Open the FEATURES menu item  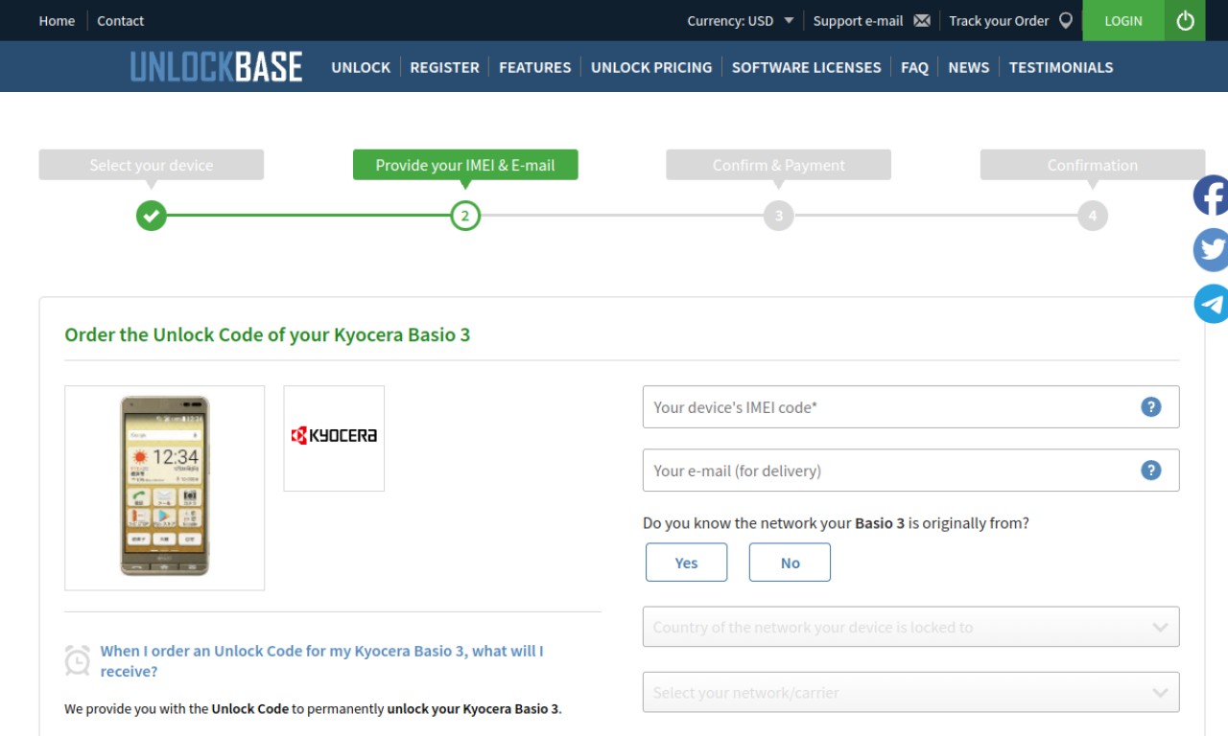(534, 67)
